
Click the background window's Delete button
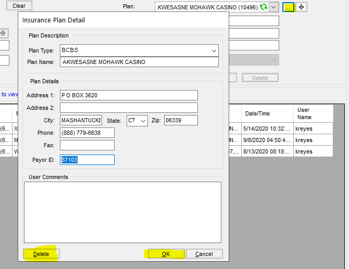click(260, 78)
